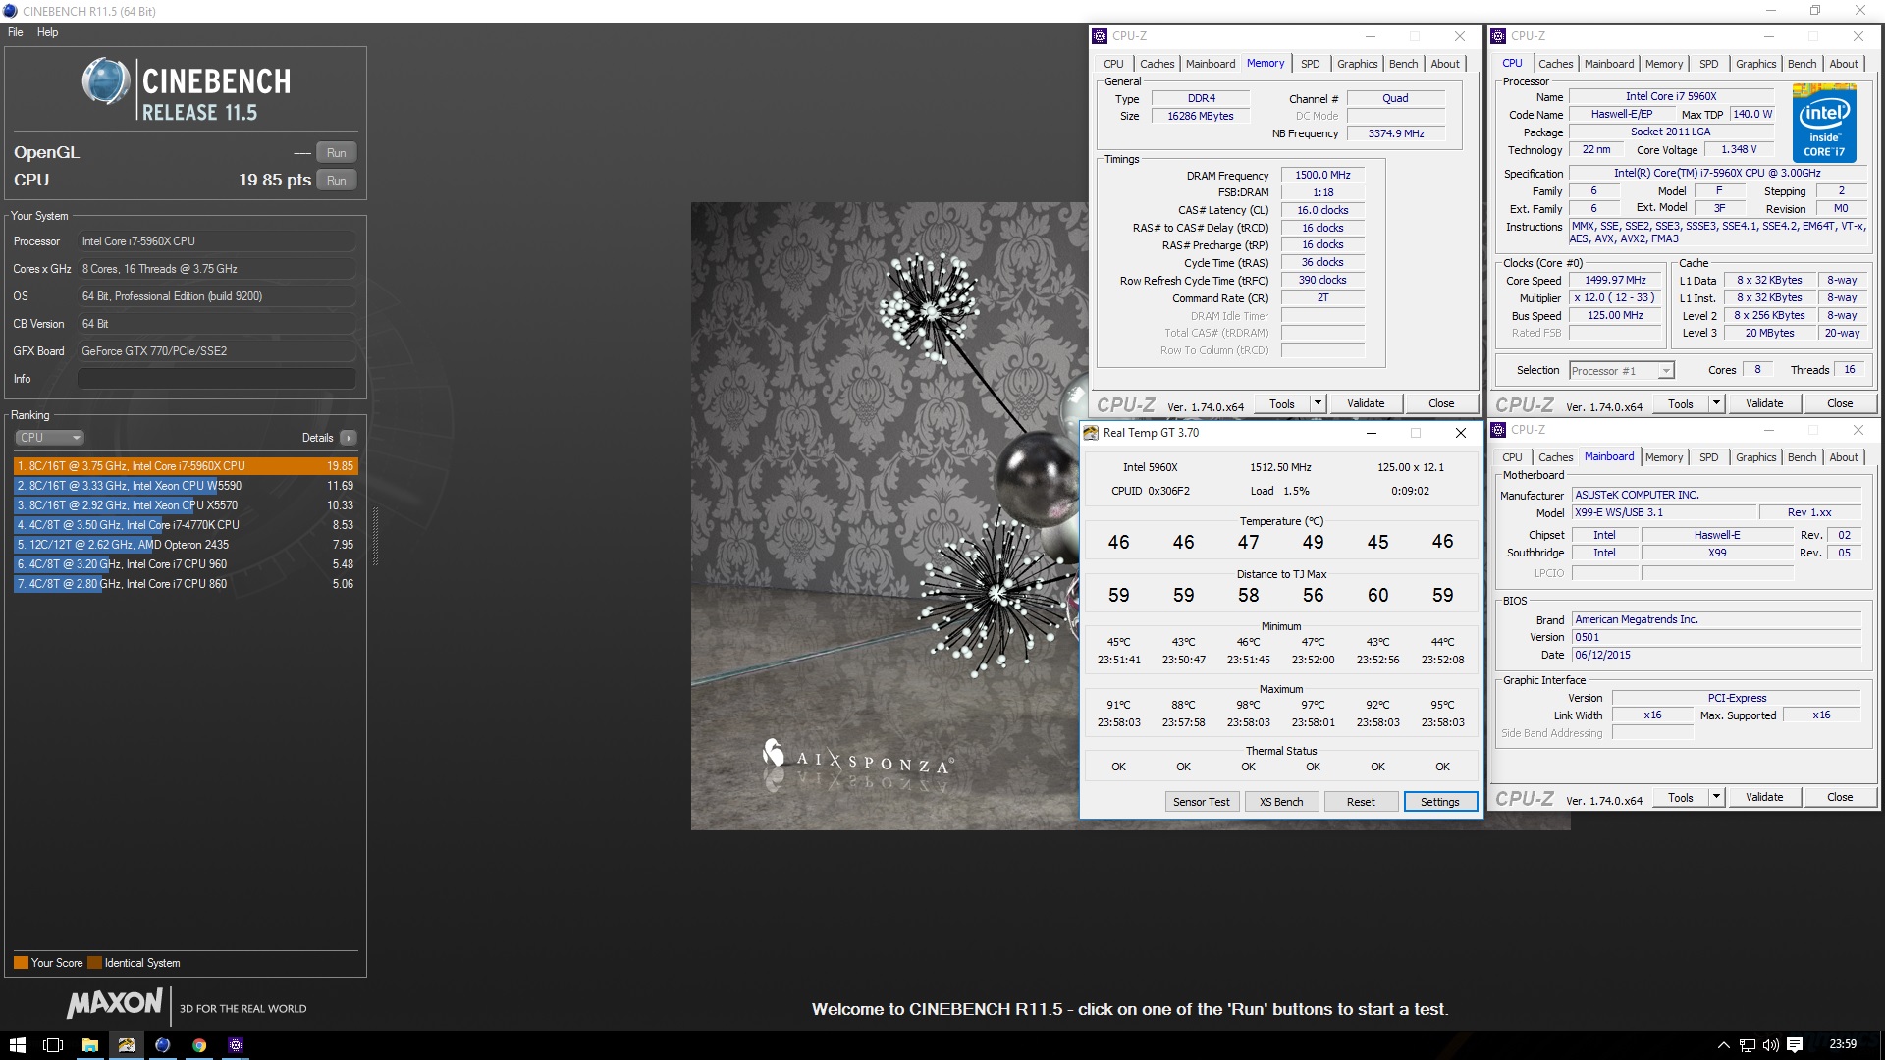Run the CPU benchmark
Viewport: 1885px width, 1060px height.
[337, 181]
